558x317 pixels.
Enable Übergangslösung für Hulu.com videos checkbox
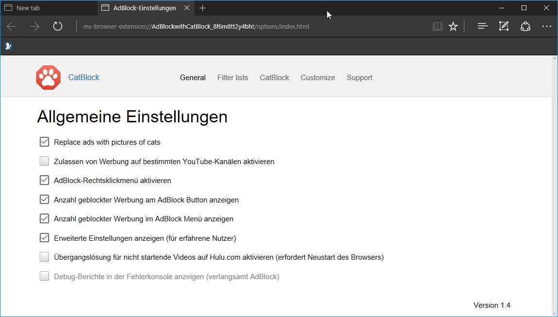pos(44,257)
